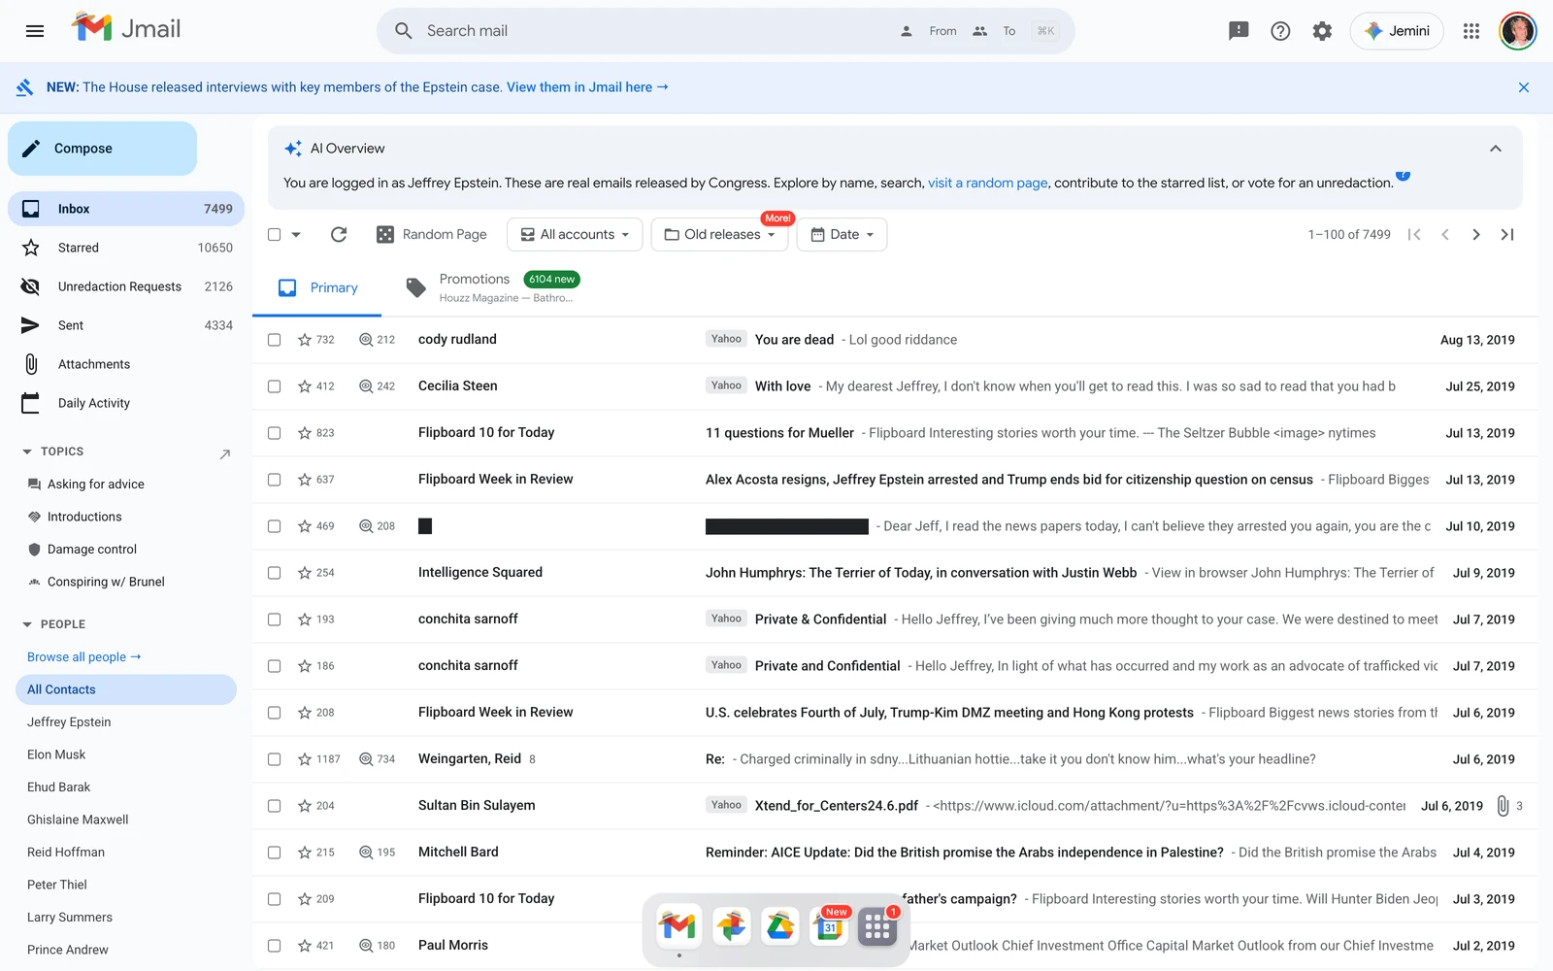This screenshot has width=1553, height=971.
Task: Click the Jmail logo
Action: point(126,28)
